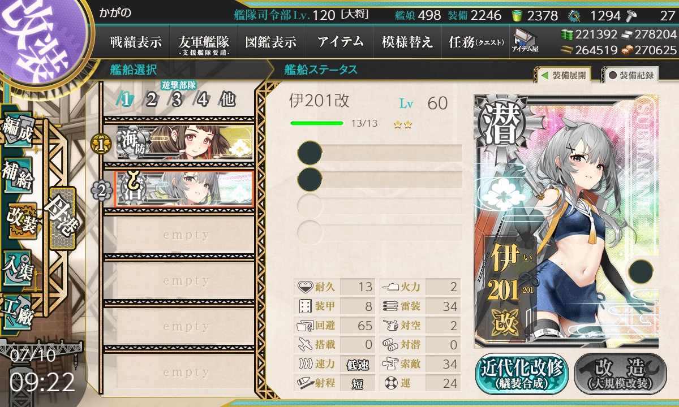Open the アイテム屋 item shop icon
This screenshot has height=407, width=679.
click(x=525, y=41)
